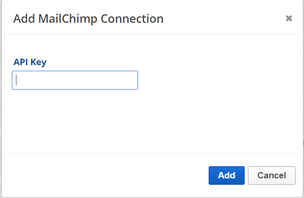The height and width of the screenshot is (198, 304).
Task: Abort adding connection via Cancel
Action: click(271, 175)
